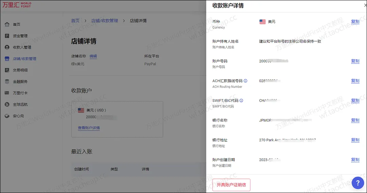Click the info icon beside ACH汇款路线号码

click(x=246, y=81)
